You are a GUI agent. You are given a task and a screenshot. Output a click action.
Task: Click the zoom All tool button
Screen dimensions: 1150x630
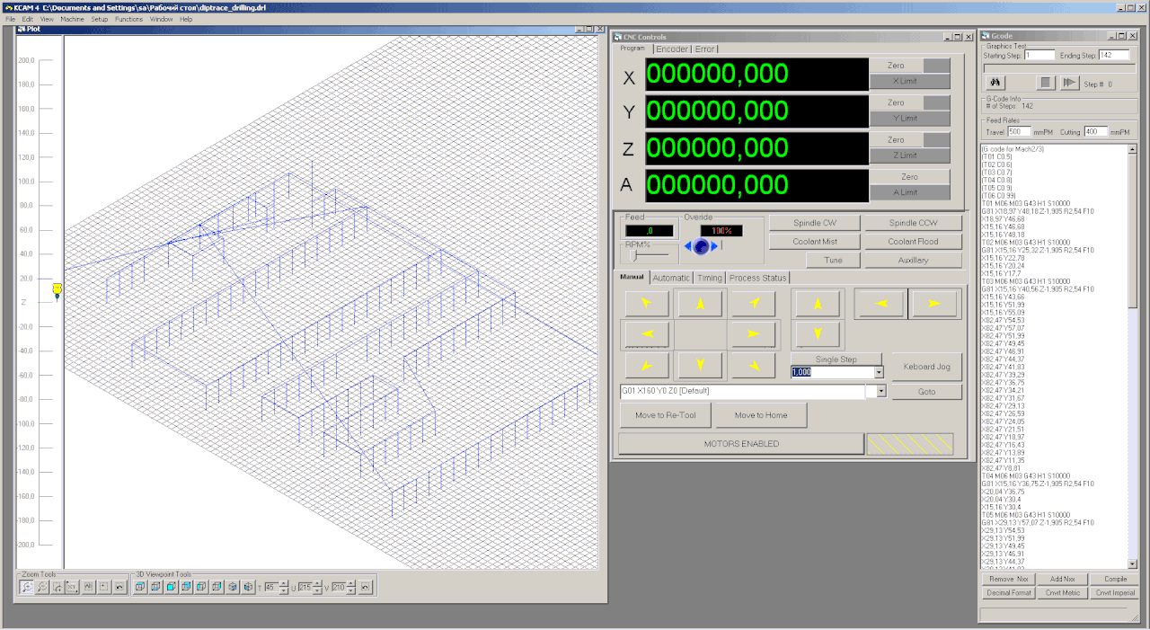(88, 587)
